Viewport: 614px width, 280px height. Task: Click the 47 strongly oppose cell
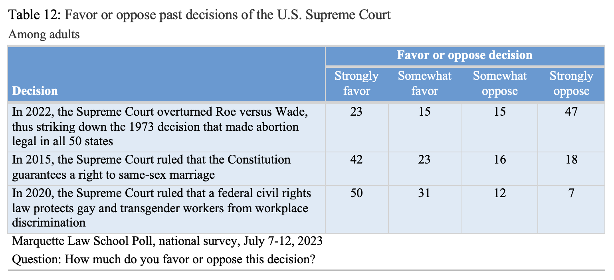[x=571, y=111]
